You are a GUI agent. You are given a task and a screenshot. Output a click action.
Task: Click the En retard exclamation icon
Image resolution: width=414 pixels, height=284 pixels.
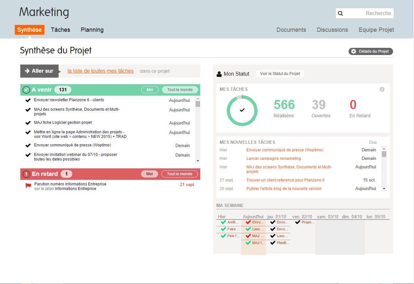pyautogui.click(x=26, y=174)
